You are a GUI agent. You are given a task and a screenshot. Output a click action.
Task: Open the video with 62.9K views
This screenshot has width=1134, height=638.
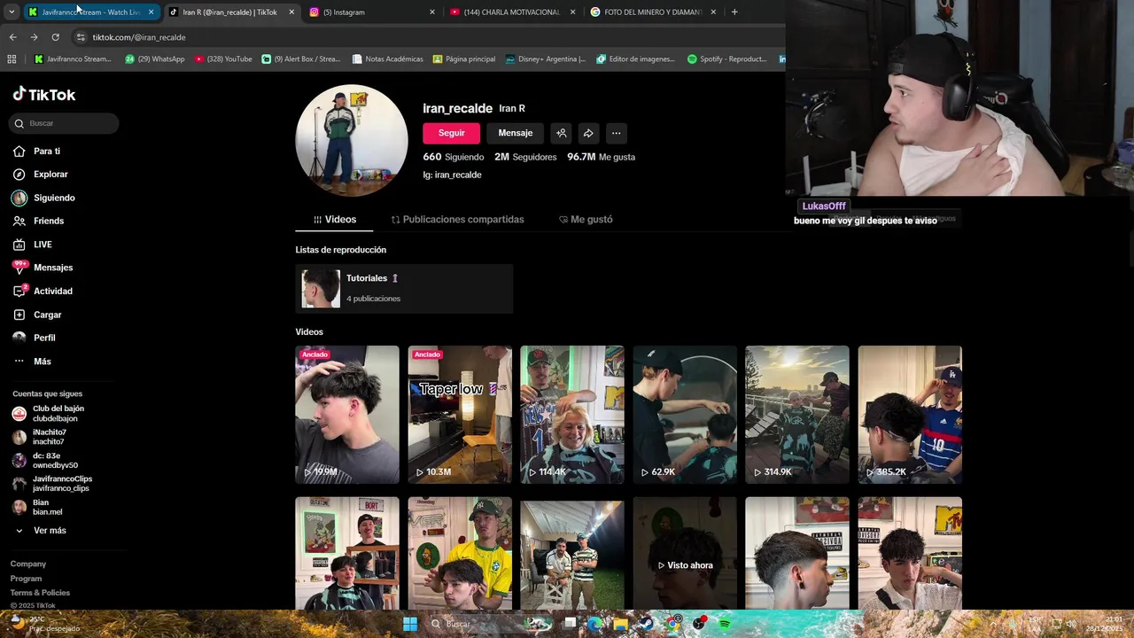(685, 415)
